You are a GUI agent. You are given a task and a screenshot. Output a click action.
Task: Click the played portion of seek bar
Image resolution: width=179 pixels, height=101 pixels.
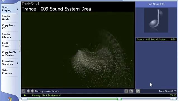tap(72, 99)
